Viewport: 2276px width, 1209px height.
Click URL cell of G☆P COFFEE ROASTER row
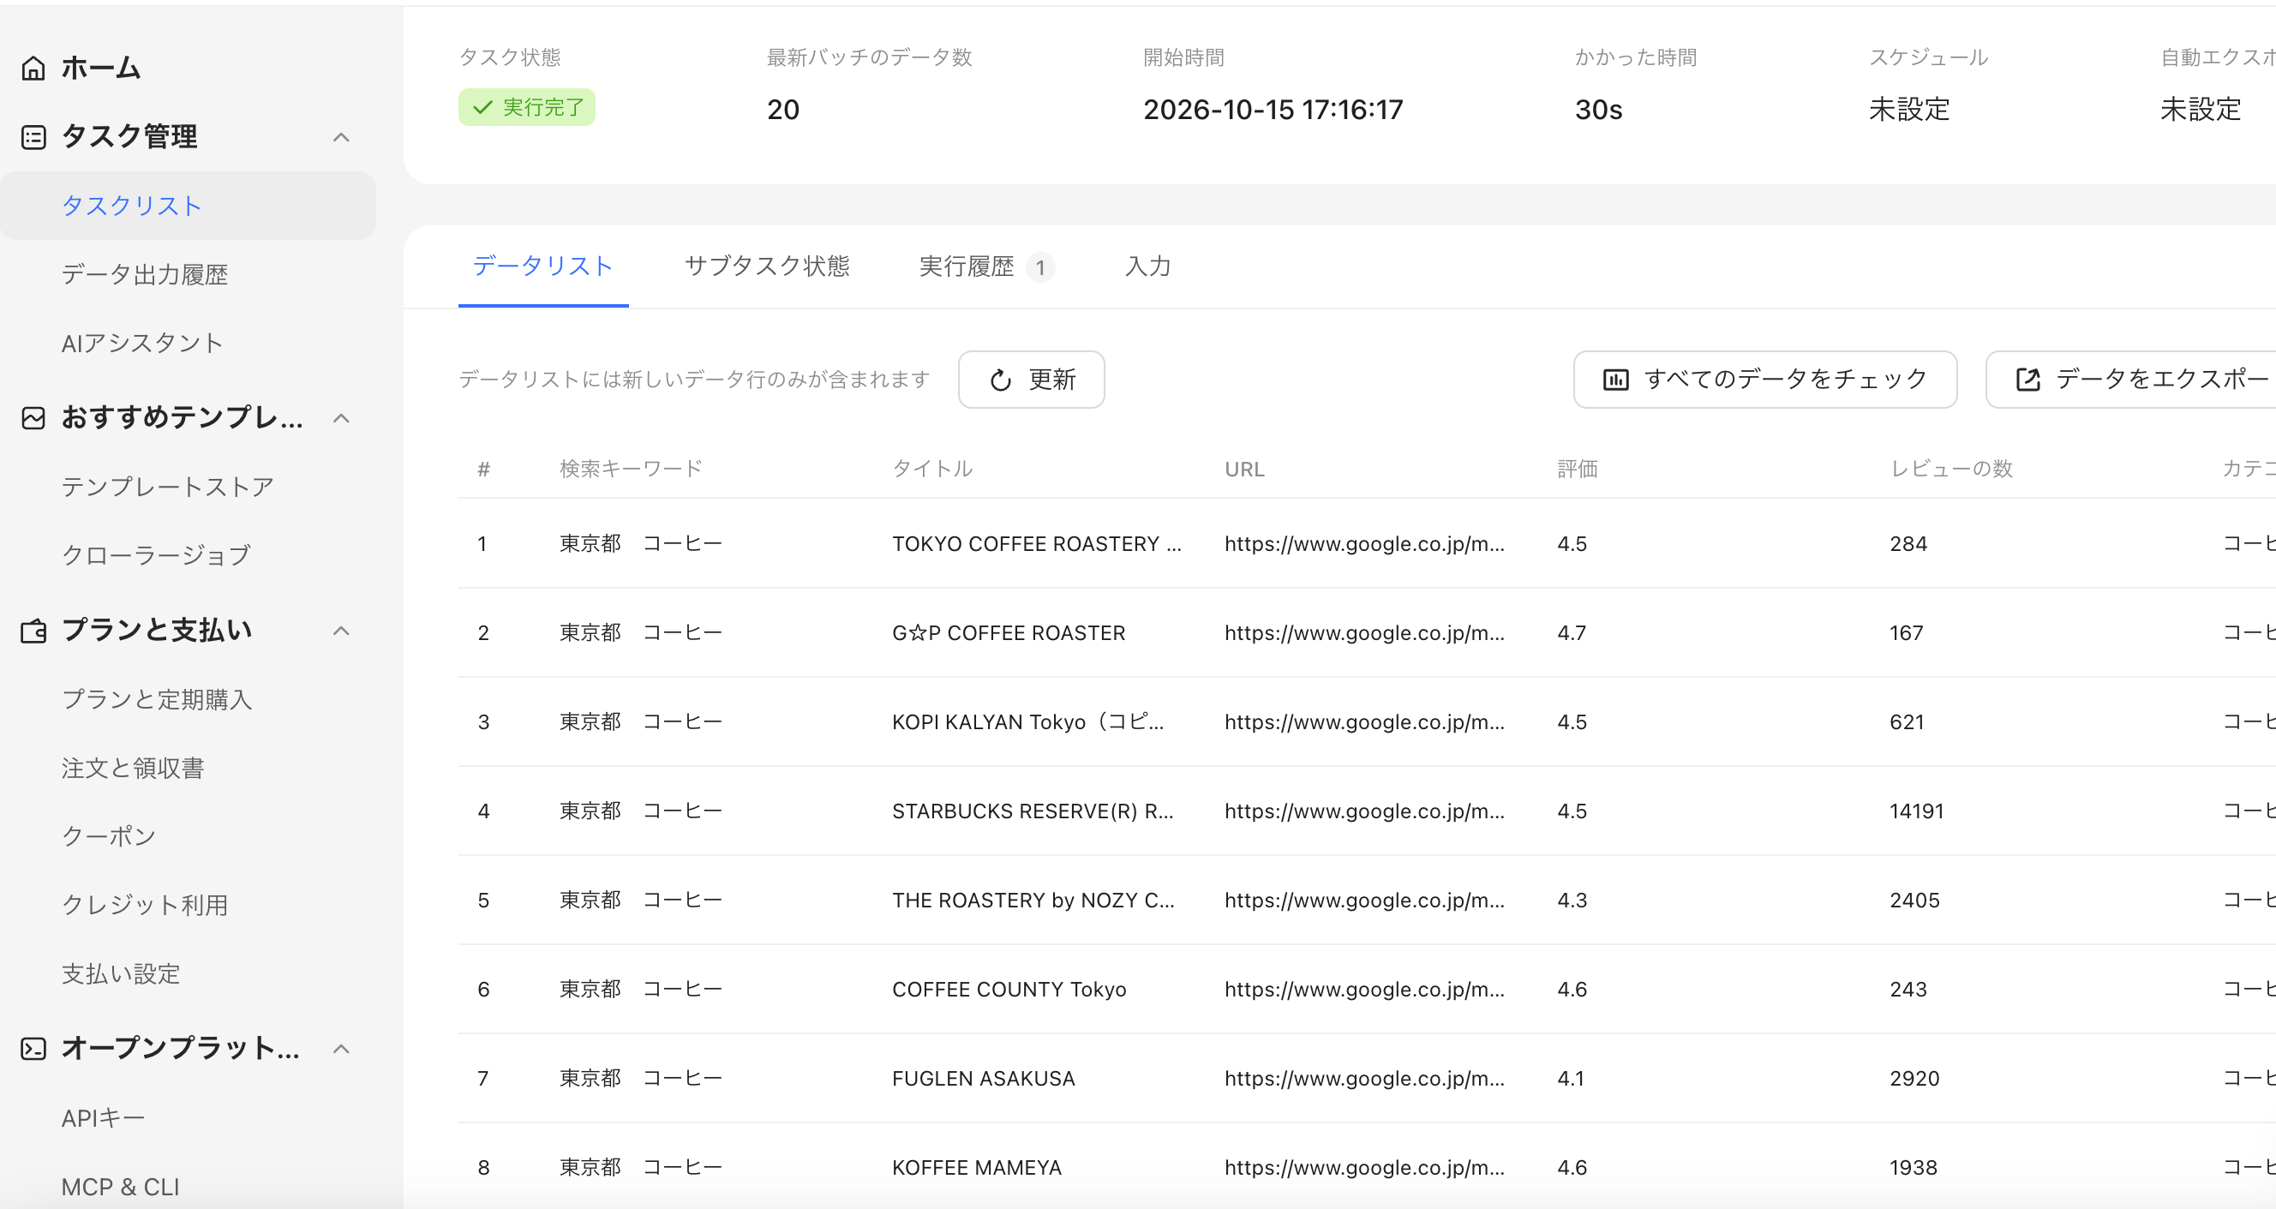click(x=1364, y=634)
